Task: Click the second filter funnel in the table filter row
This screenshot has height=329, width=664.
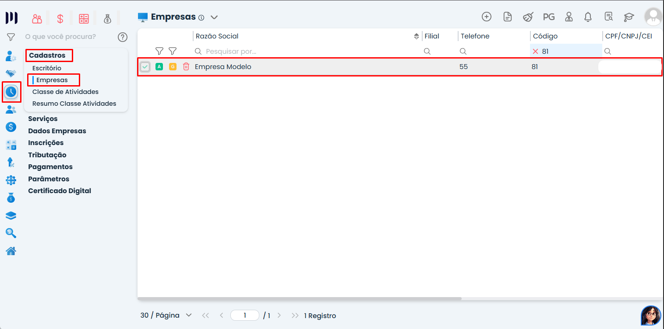Action: tap(173, 51)
